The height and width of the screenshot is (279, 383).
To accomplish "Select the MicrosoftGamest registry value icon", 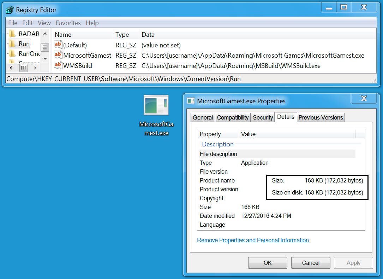I will point(58,55).
